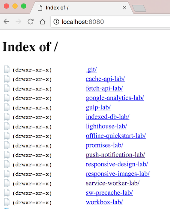
Task: Click the page icon on the browser tab
Action: (x=40, y=8)
